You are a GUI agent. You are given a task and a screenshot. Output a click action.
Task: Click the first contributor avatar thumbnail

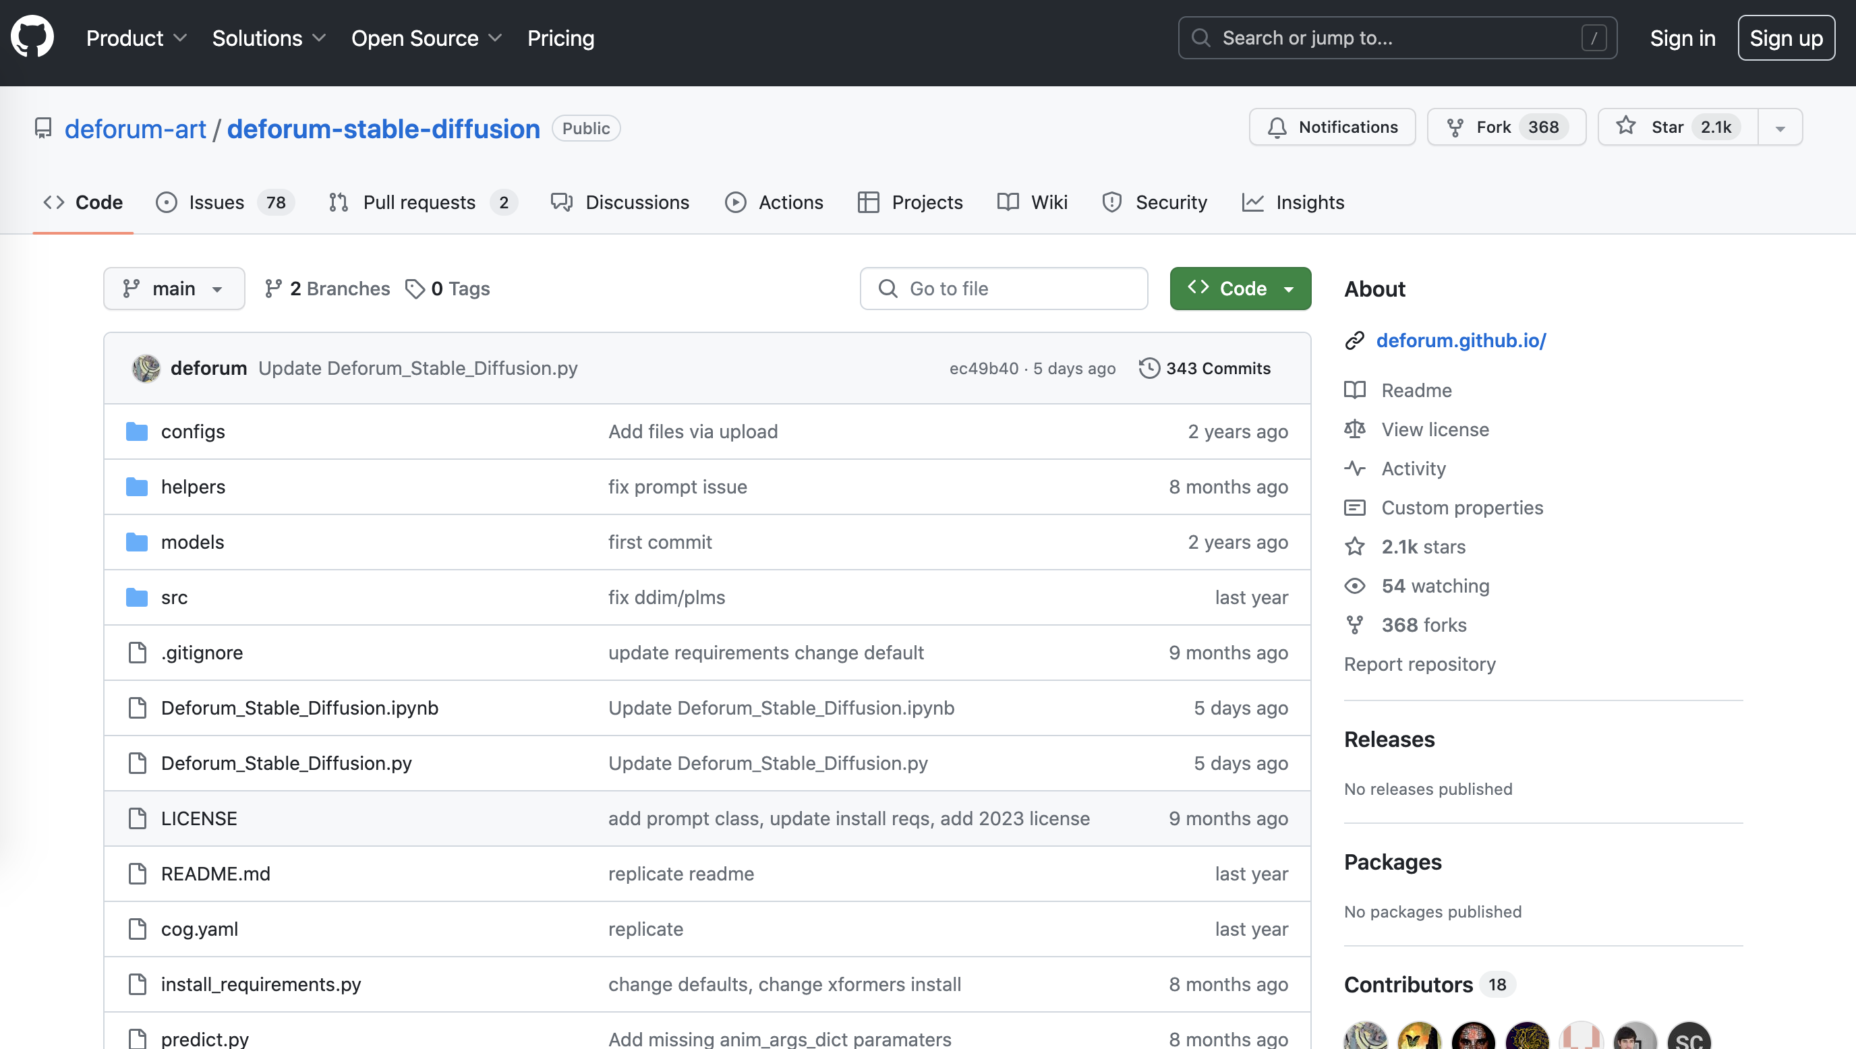pos(1364,1036)
